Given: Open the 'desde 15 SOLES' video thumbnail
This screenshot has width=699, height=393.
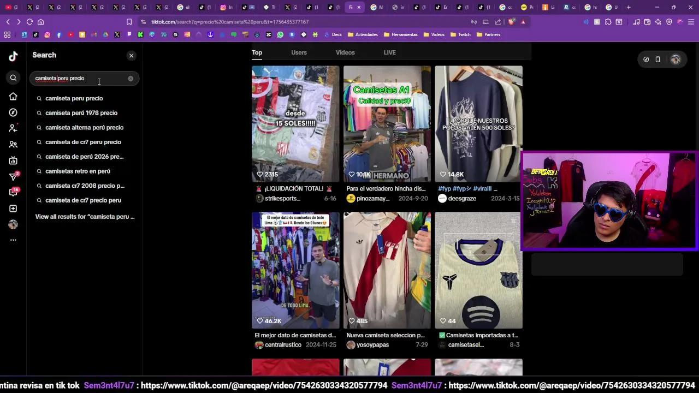Looking at the screenshot, I should [295, 124].
